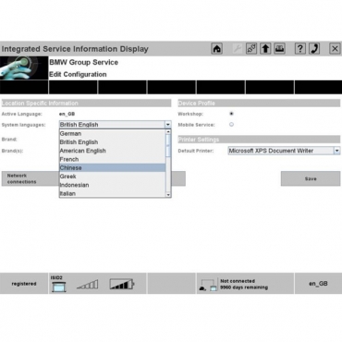Image resolution: width=342 pixels, height=342 pixels.
Task: Go to the home screen icon
Action: (x=217, y=49)
